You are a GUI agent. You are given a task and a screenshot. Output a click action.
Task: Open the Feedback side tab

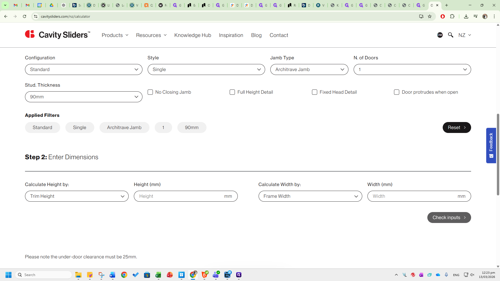pyautogui.click(x=491, y=145)
